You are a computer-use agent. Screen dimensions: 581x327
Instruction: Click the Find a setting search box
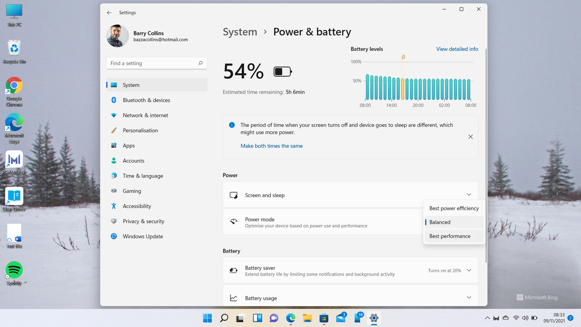pos(156,63)
